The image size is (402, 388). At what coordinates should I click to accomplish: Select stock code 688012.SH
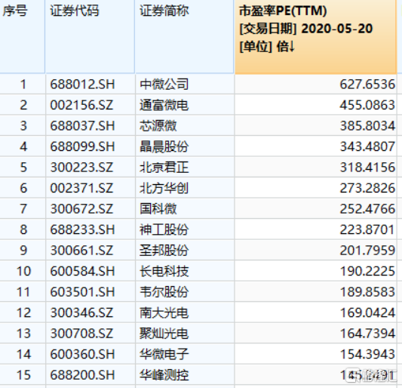click(x=82, y=85)
